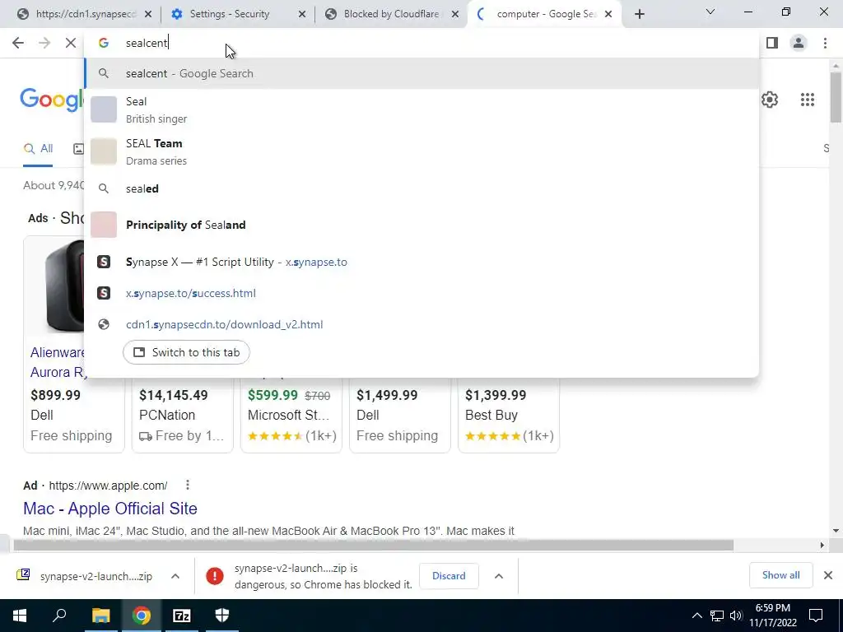The width and height of the screenshot is (843, 632).
Task: Open Synapse X #1 Script Utility suggestion
Action: click(421, 262)
